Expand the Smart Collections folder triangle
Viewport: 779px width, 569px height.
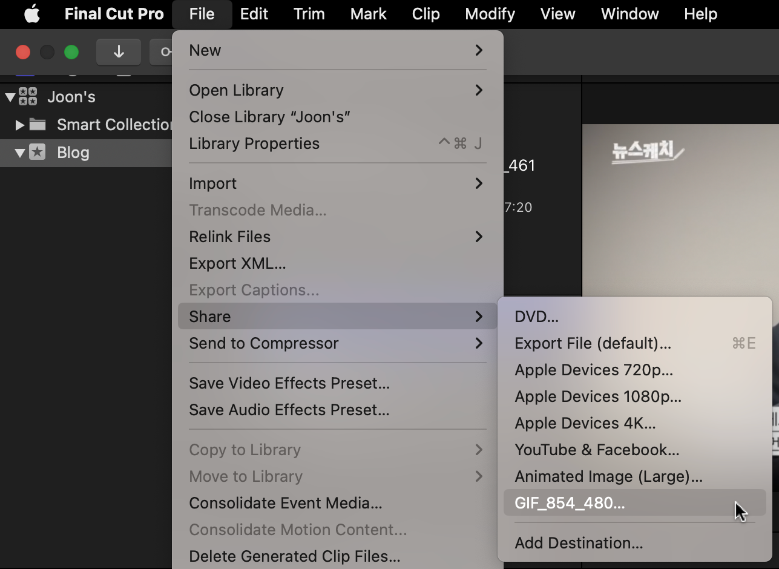(x=20, y=125)
